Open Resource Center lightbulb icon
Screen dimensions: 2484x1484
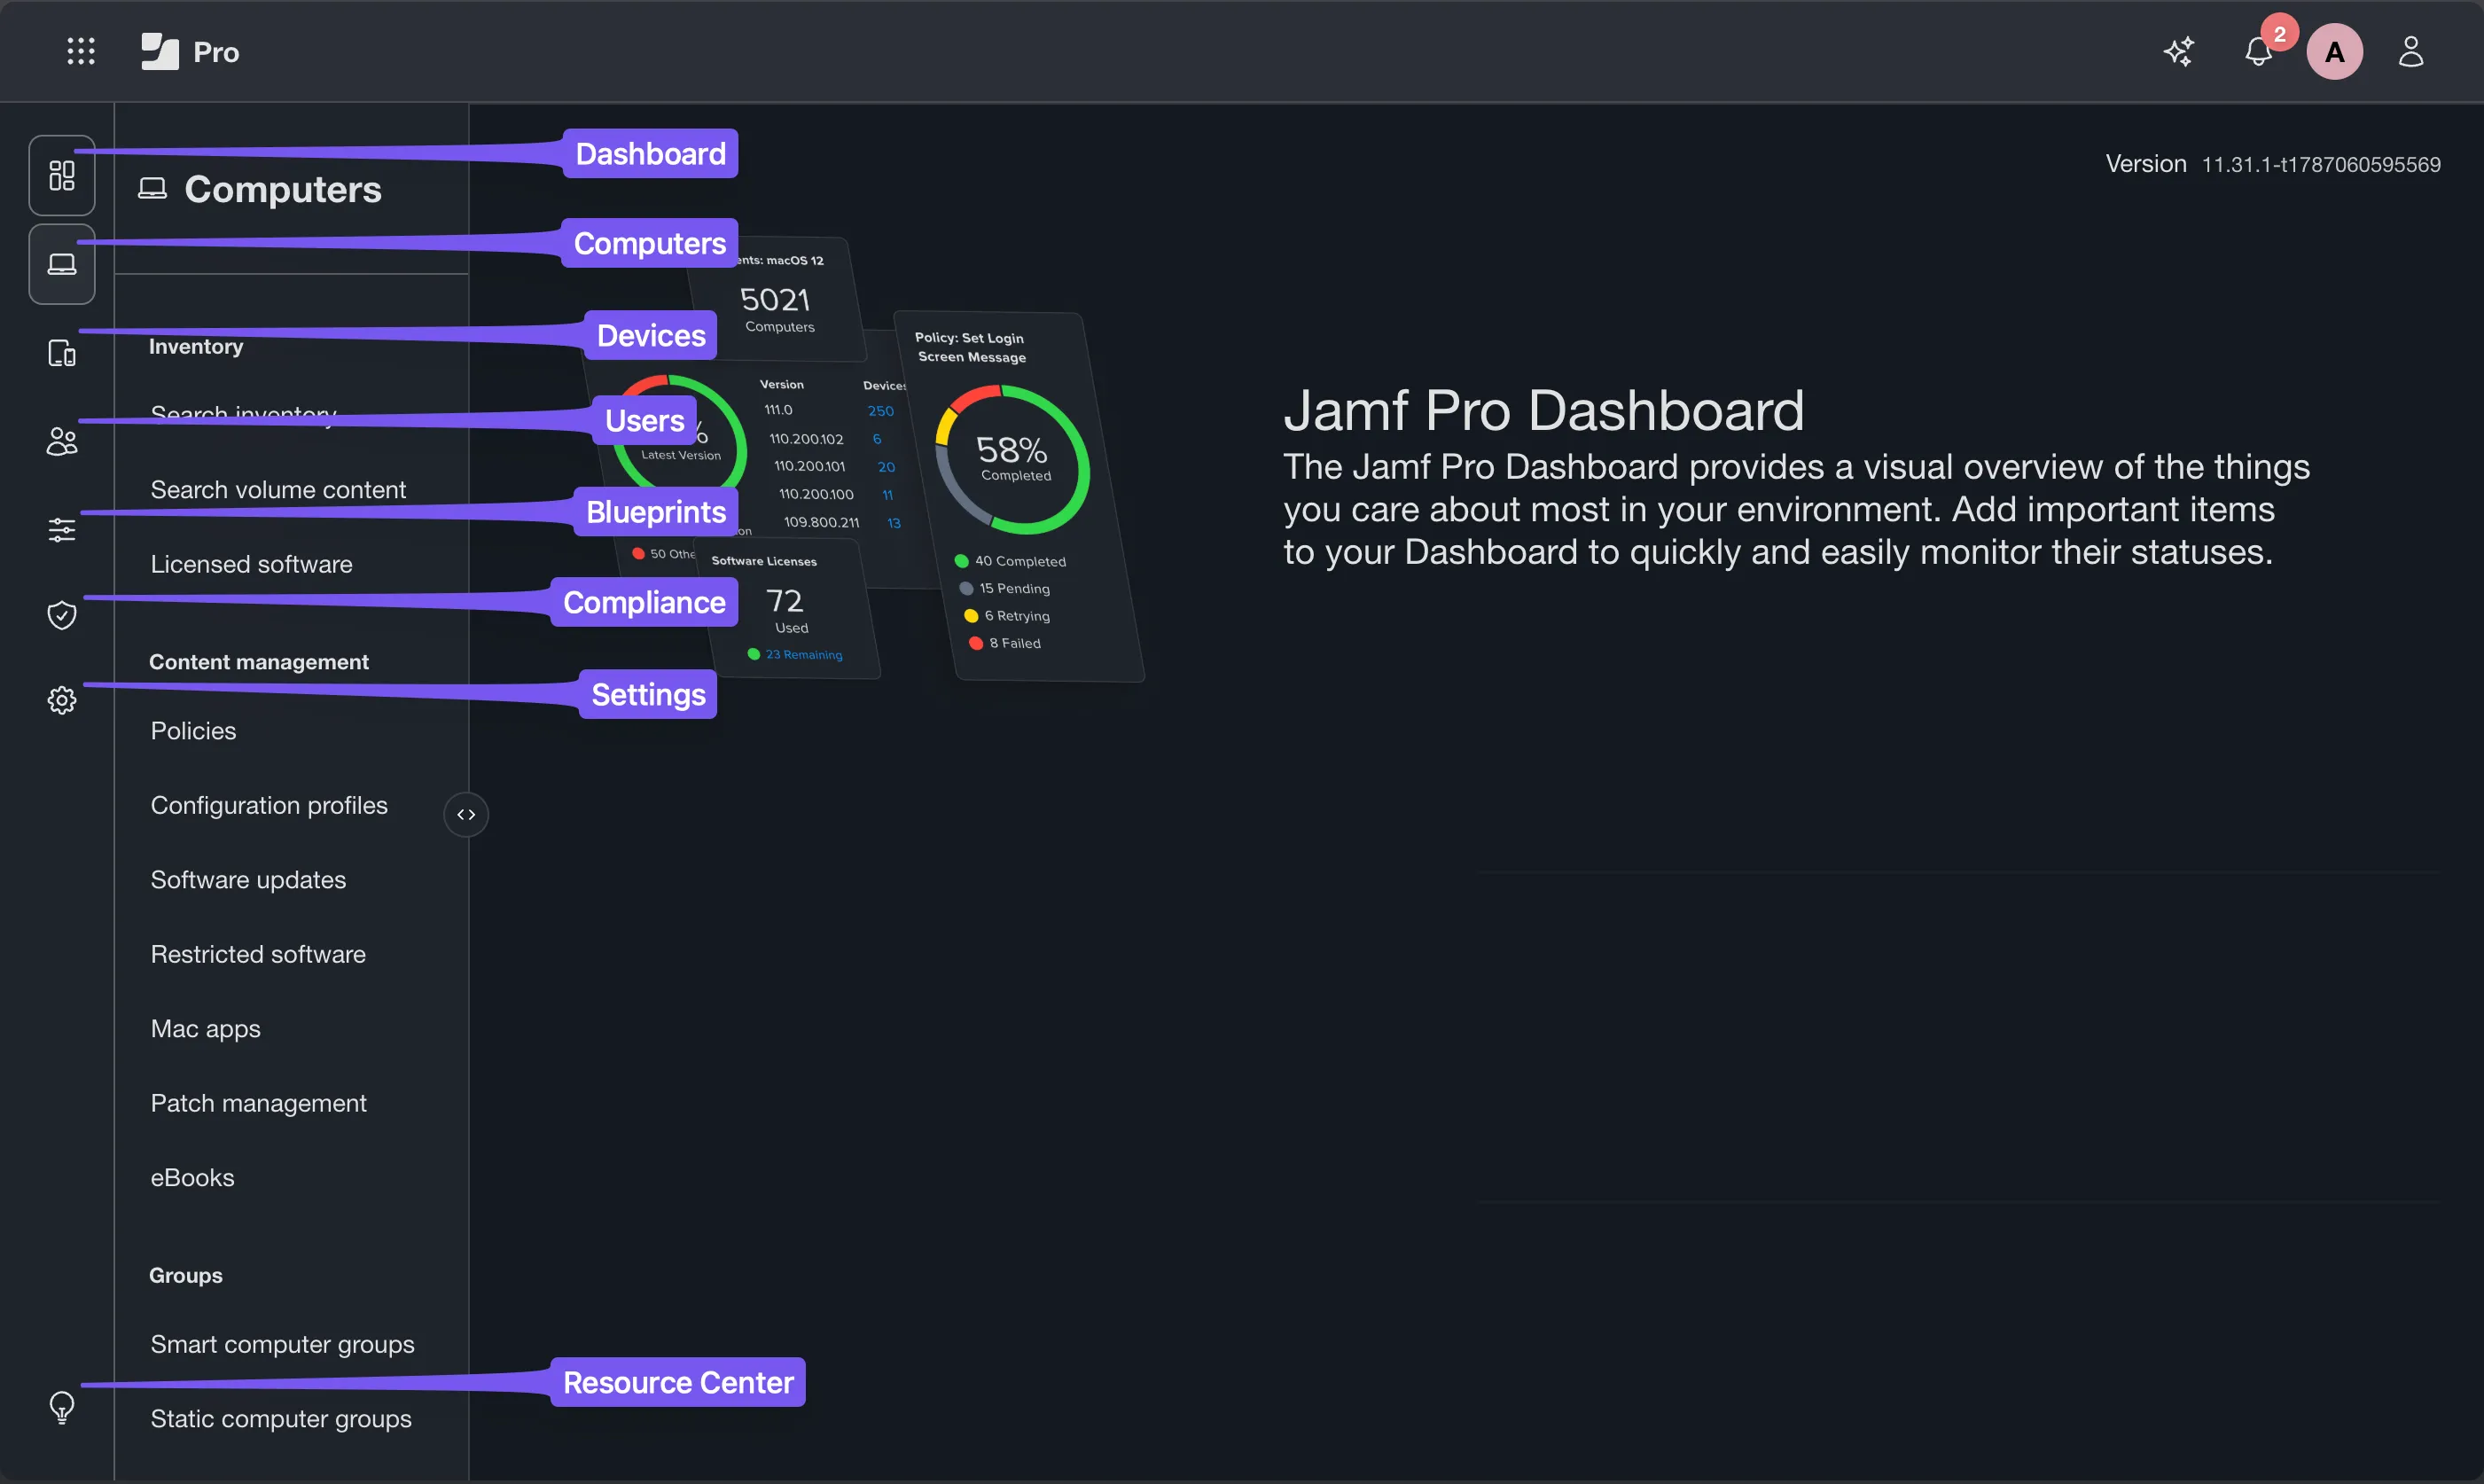(62, 1407)
